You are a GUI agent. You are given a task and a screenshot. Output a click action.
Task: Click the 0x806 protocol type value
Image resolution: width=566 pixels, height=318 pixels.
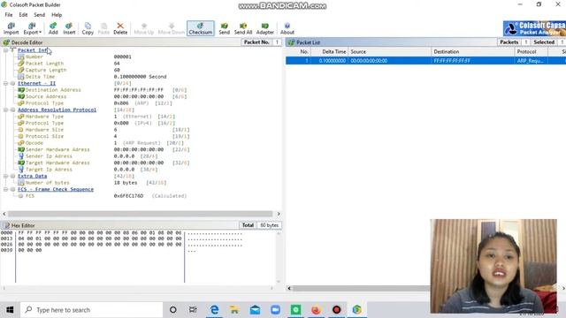coord(121,103)
